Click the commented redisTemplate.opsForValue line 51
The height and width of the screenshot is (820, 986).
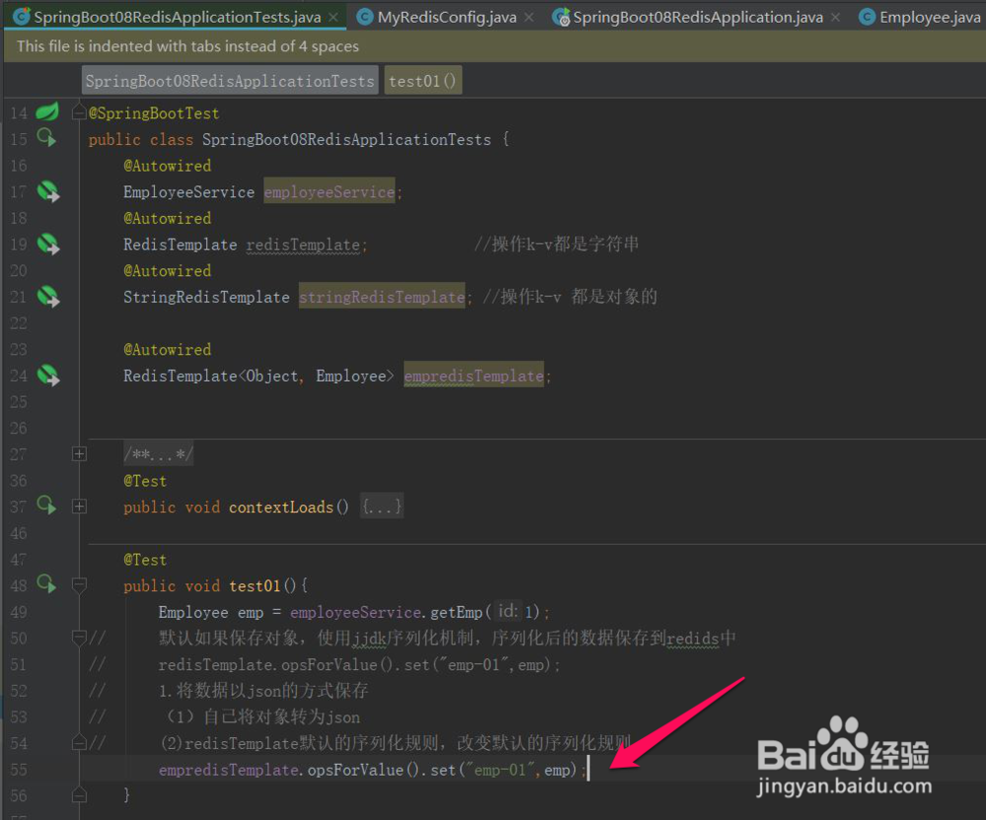tap(359, 665)
